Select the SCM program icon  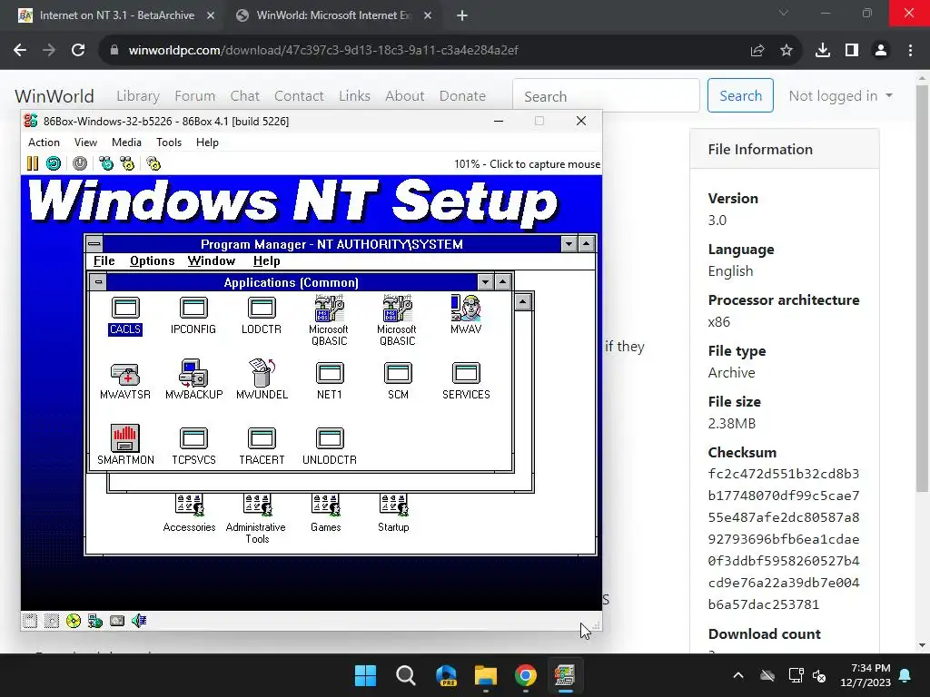point(398,380)
